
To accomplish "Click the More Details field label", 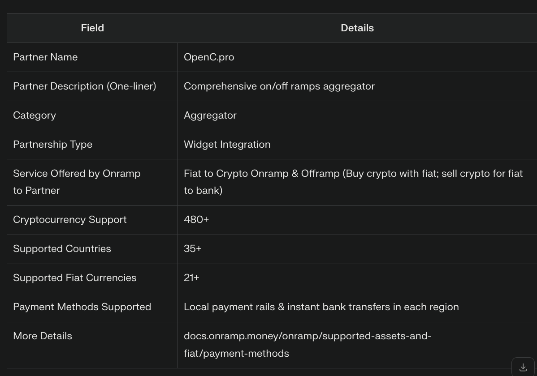I will 43,336.
